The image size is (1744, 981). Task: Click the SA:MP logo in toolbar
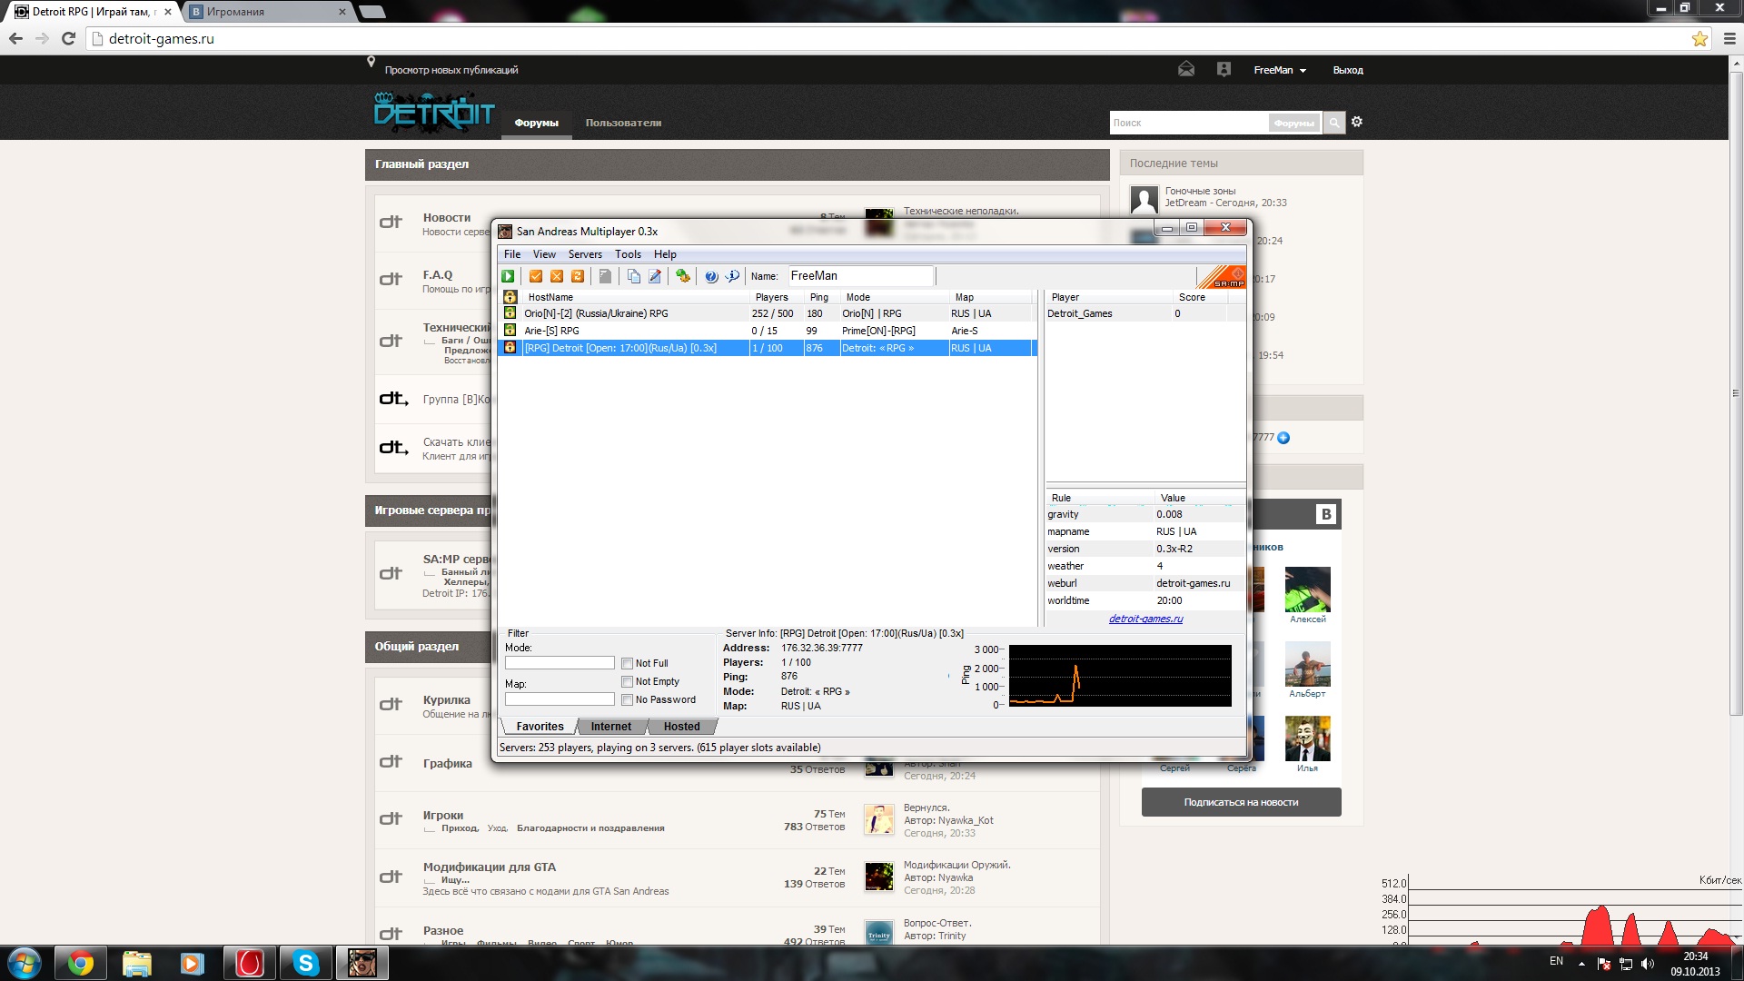(x=1221, y=276)
